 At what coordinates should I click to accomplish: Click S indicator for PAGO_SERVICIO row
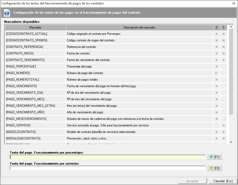click(224, 125)
